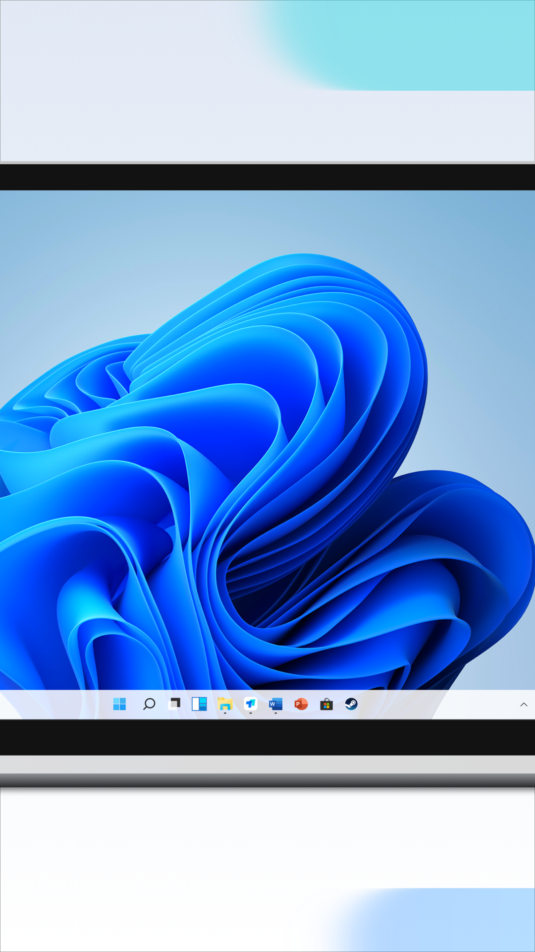Click the black bar below the taskbar

(x=267, y=737)
